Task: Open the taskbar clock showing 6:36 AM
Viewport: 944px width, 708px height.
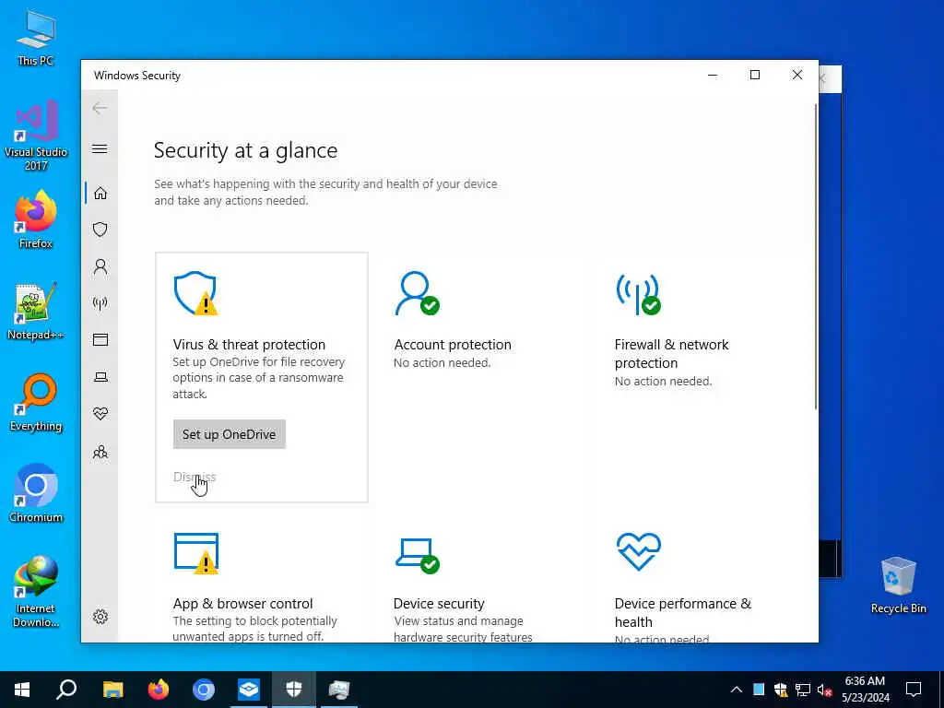Action: point(865,690)
